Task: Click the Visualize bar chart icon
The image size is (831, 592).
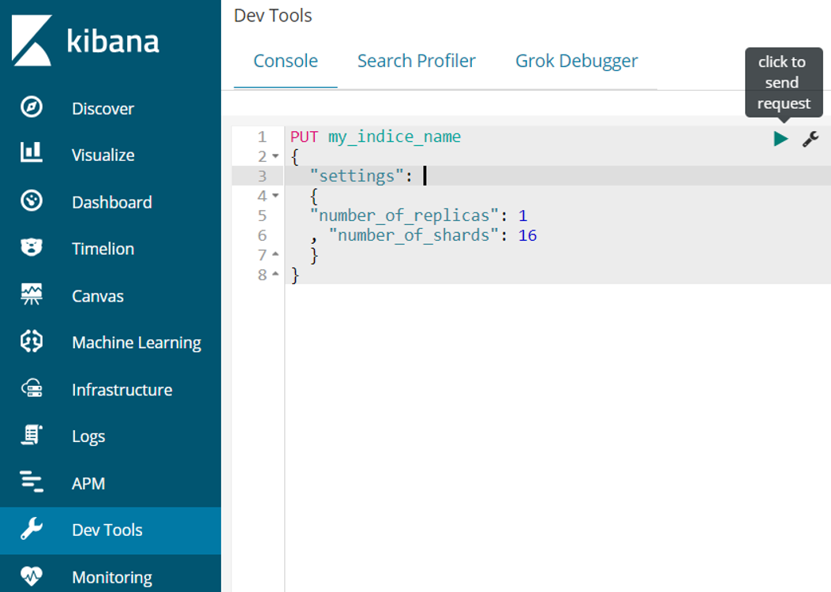Action: (32, 152)
